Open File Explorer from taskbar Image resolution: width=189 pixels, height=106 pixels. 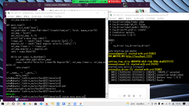click(30, 104)
